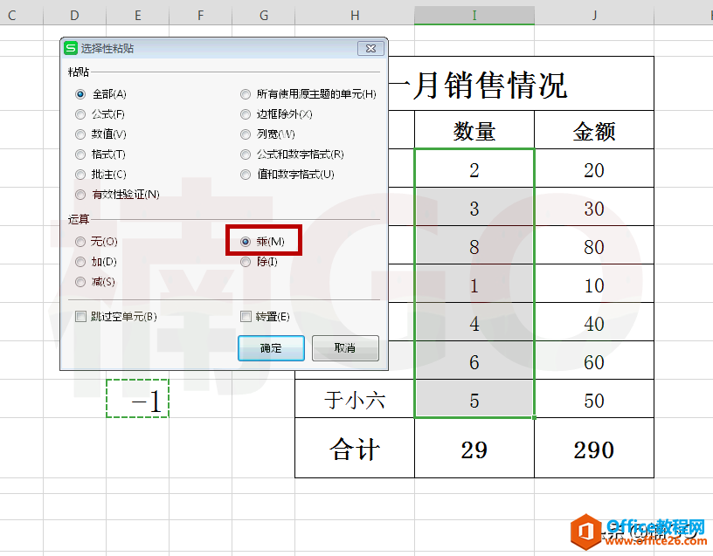
Task: Select column J header
Action: (x=594, y=16)
